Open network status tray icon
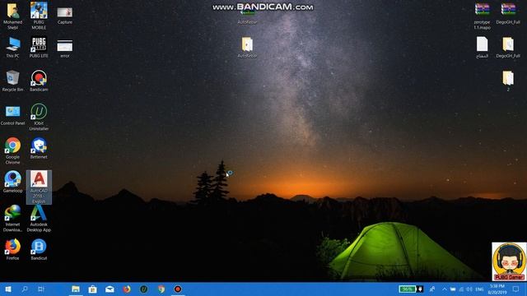Image resolution: width=527 pixels, height=296 pixels. 461,289
